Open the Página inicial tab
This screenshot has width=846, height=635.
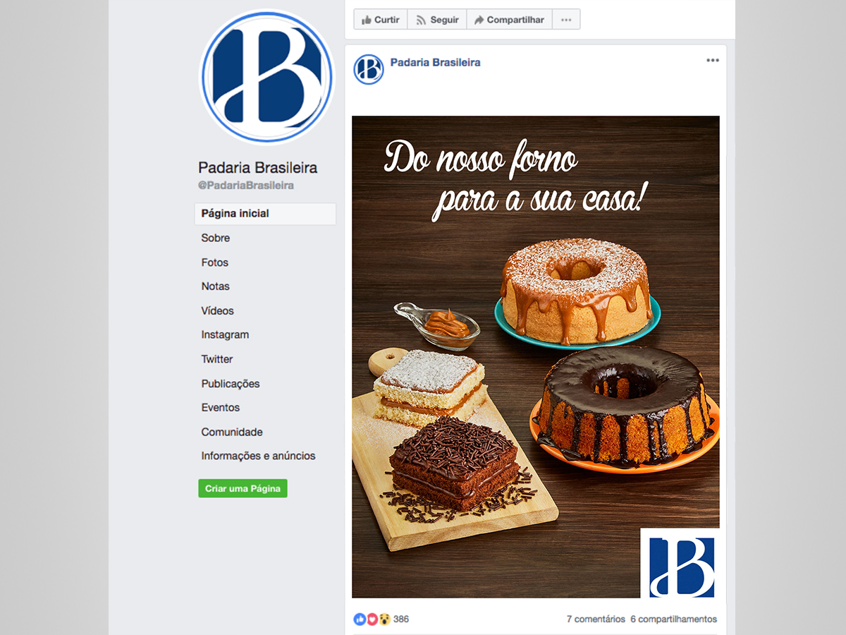[x=265, y=214]
